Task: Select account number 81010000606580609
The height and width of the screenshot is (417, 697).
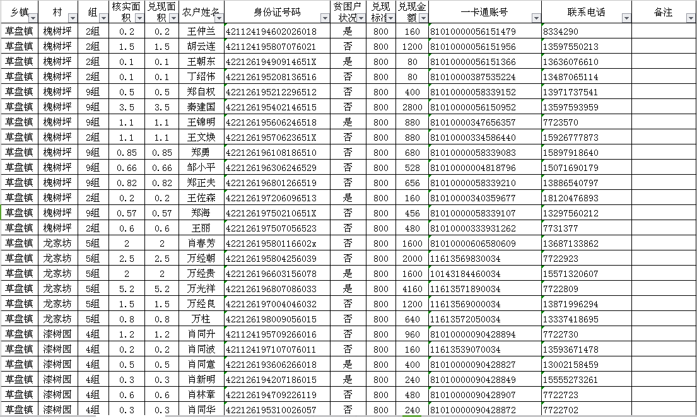Action: click(x=473, y=243)
